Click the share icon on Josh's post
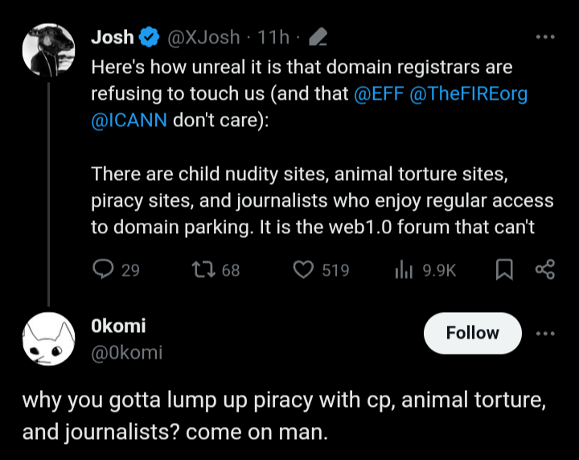The width and height of the screenshot is (579, 460). [544, 270]
